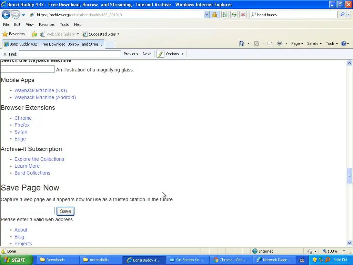Image resolution: width=353 pixels, height=265 pixels.
Task: Open Find bar Options dropdown
Action: [x=175, y=54]
